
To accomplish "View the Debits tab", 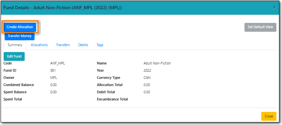I will pos(83,45).
